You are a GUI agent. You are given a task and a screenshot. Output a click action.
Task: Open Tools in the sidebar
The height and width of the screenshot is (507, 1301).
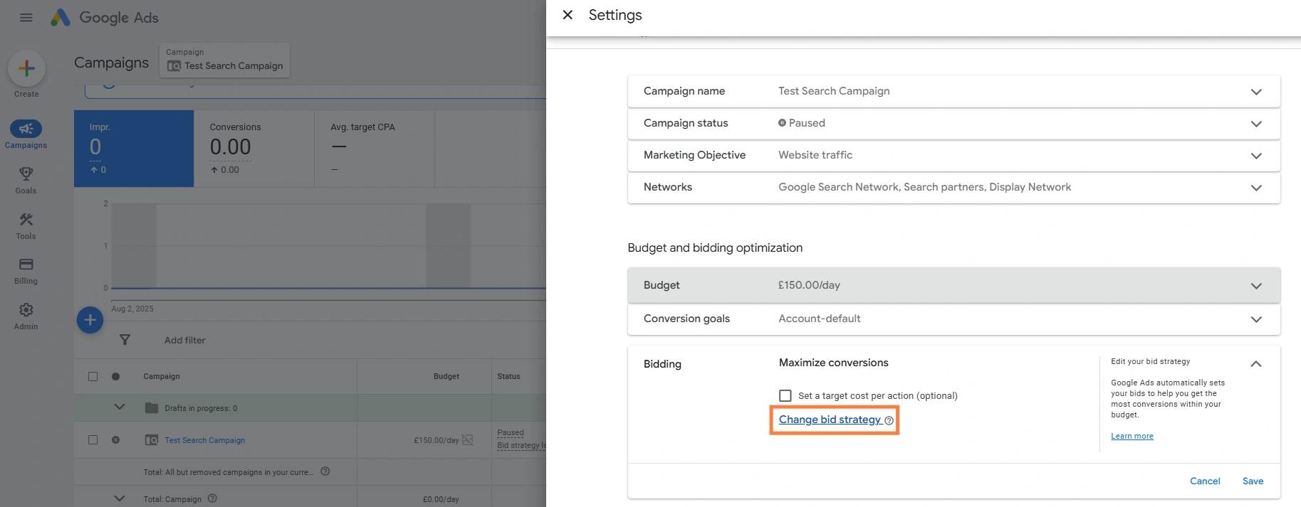coord(26,226)
